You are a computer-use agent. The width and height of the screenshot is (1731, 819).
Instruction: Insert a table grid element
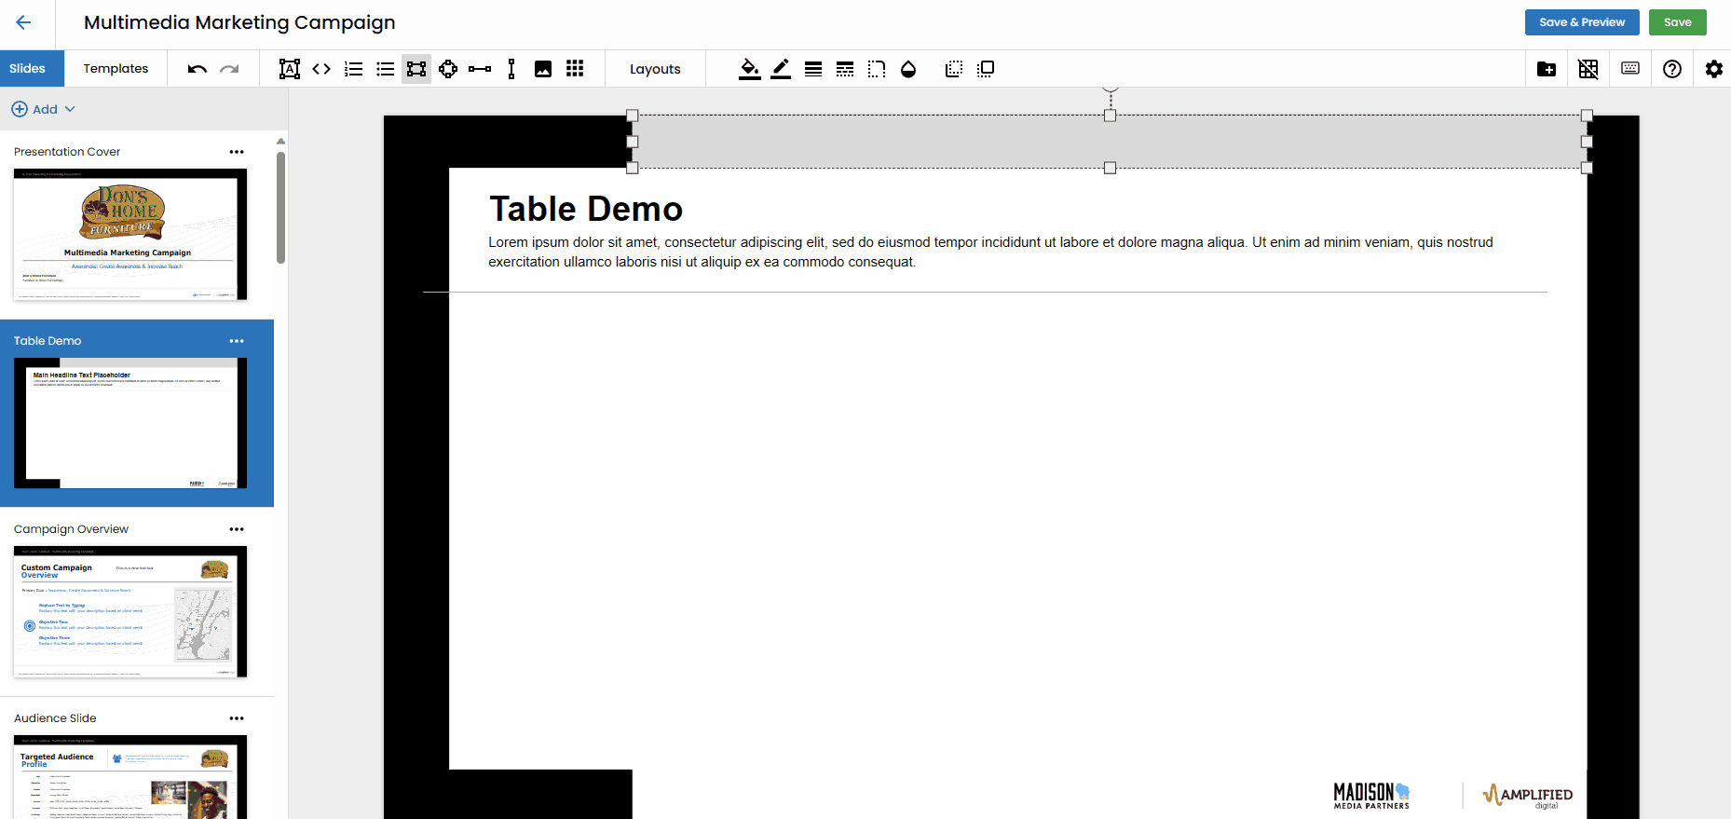pos(575,69)
